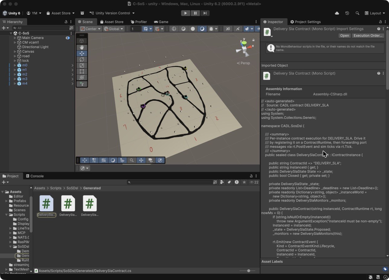Open global search magnifier icon in top bar

coord(357,13)
